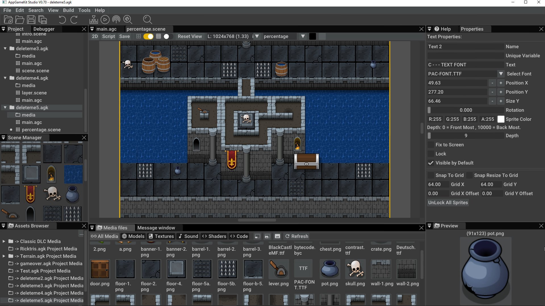545x306 pixels.
Task: Run the project with the Play icon
Action: click(105, 20)
